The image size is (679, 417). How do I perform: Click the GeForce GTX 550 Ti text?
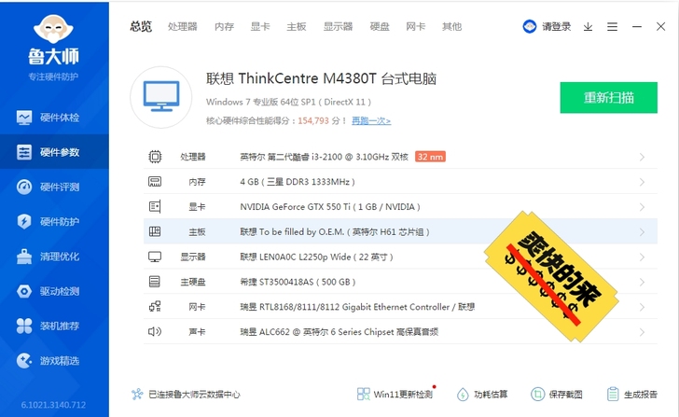tap(330, 207)
